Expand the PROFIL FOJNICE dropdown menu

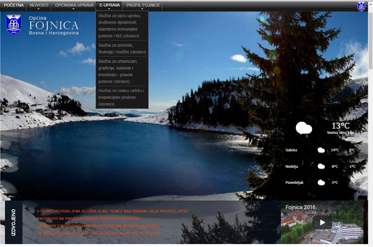[143, 5]
